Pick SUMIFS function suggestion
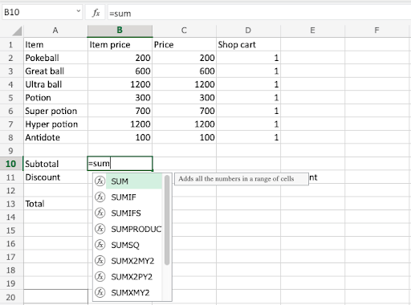Viewport: 411px width, 305px height. click(x=126, y=213)
